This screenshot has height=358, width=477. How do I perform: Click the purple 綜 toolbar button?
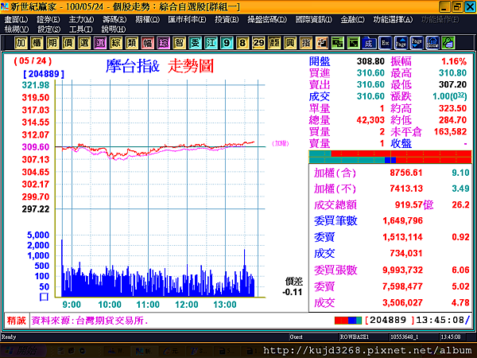click(x=163, y=43)
